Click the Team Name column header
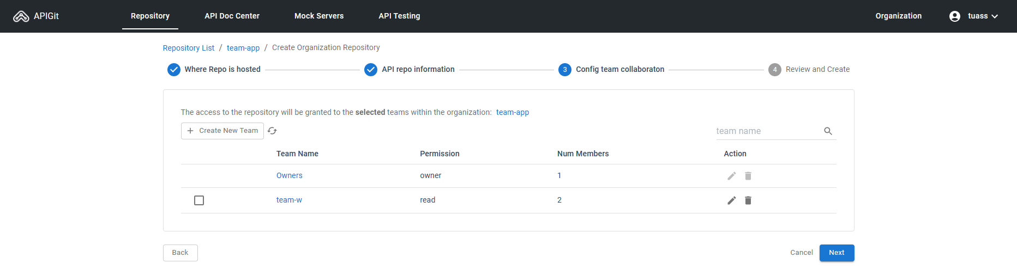Image resolution: width=1017 pixels, height=275 pixels. pos(297,154)
